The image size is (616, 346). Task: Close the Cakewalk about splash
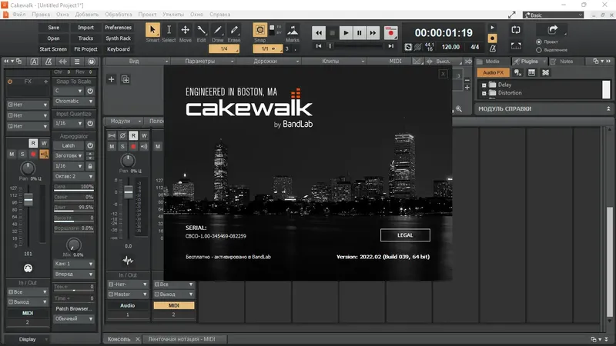(x=443, y=74)
